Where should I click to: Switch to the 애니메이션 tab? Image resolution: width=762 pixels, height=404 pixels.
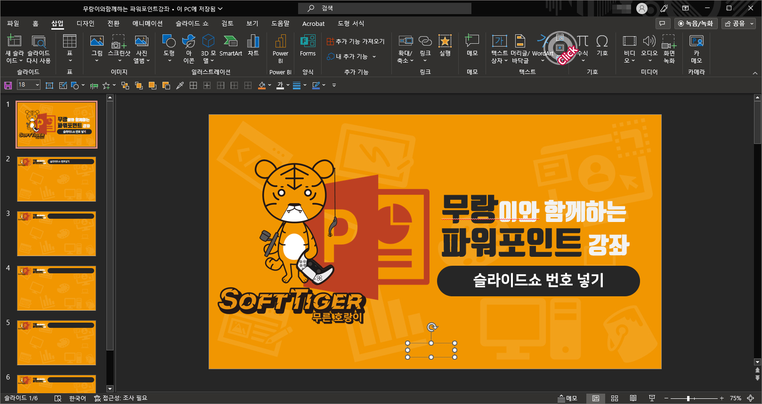point(147,23)
